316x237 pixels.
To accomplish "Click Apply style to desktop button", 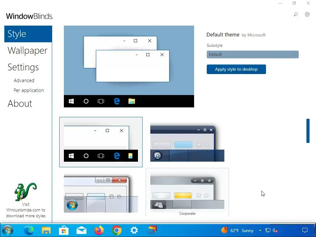I will (x=236, y=69).
